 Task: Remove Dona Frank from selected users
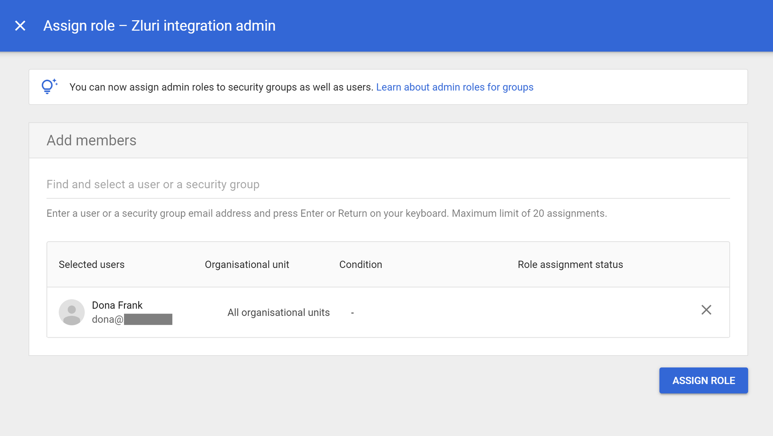pos(706,310)
